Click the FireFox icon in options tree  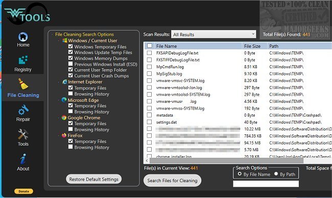coord(64,135)
